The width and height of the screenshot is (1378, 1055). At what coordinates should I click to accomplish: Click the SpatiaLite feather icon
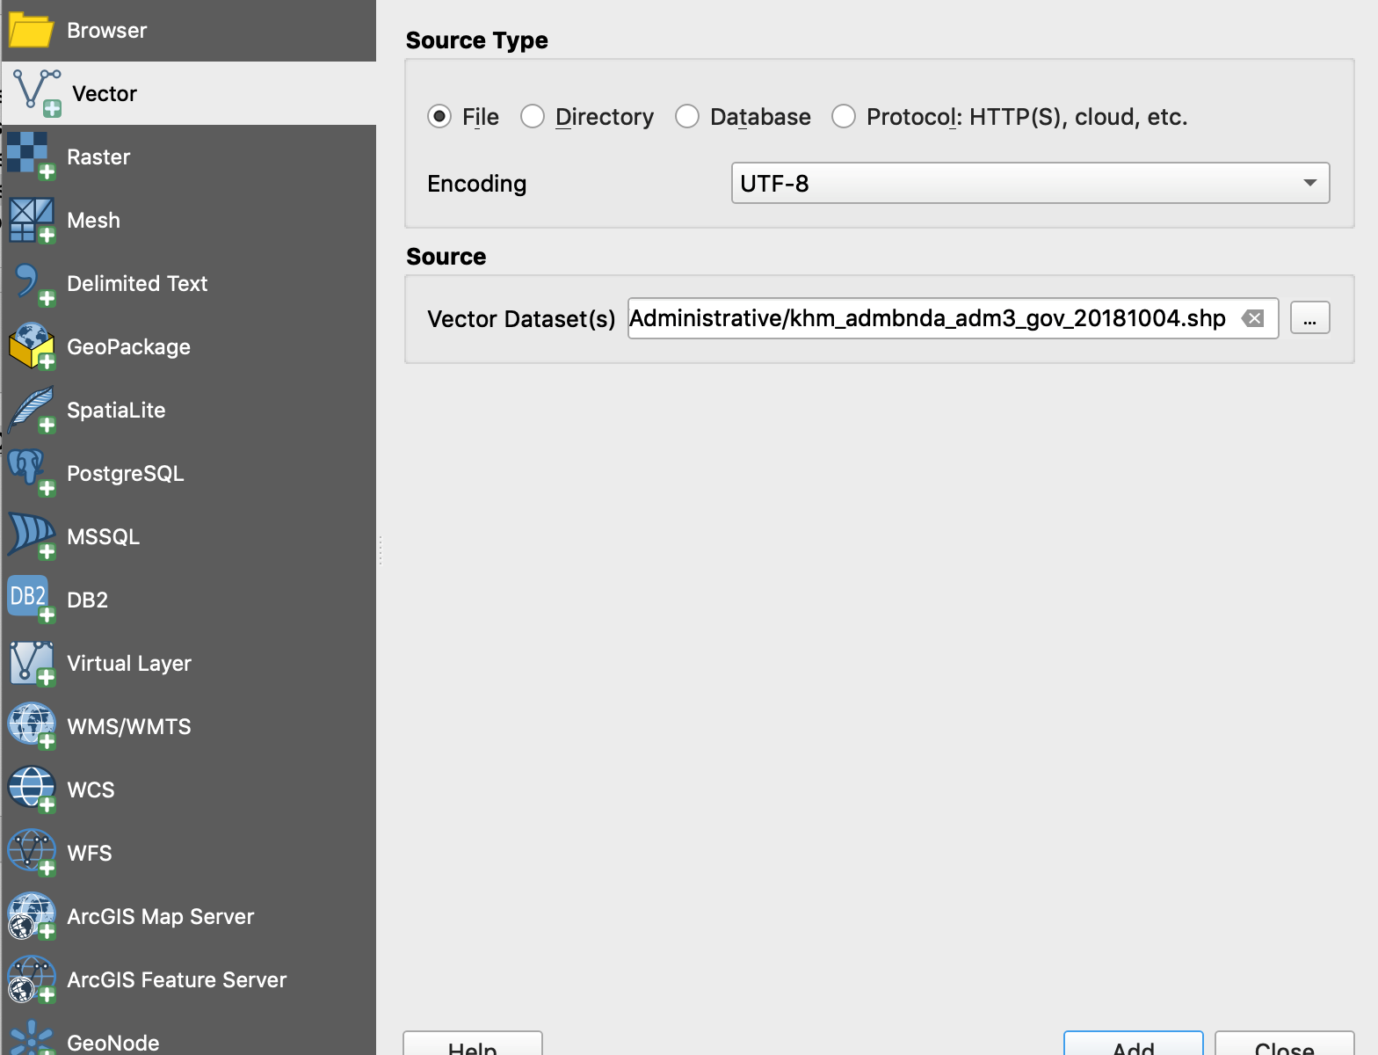click(x=32, y=410)
